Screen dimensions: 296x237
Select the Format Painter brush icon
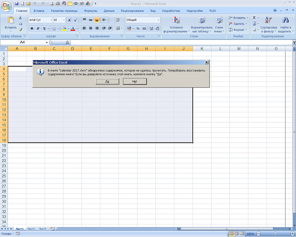pyautogui.click(x=20, y=30)
